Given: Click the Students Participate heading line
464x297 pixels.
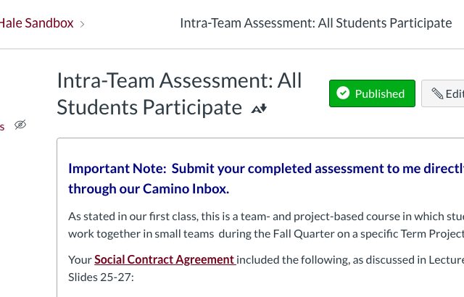Looking at the screenshot, I should tap(149, 107).
